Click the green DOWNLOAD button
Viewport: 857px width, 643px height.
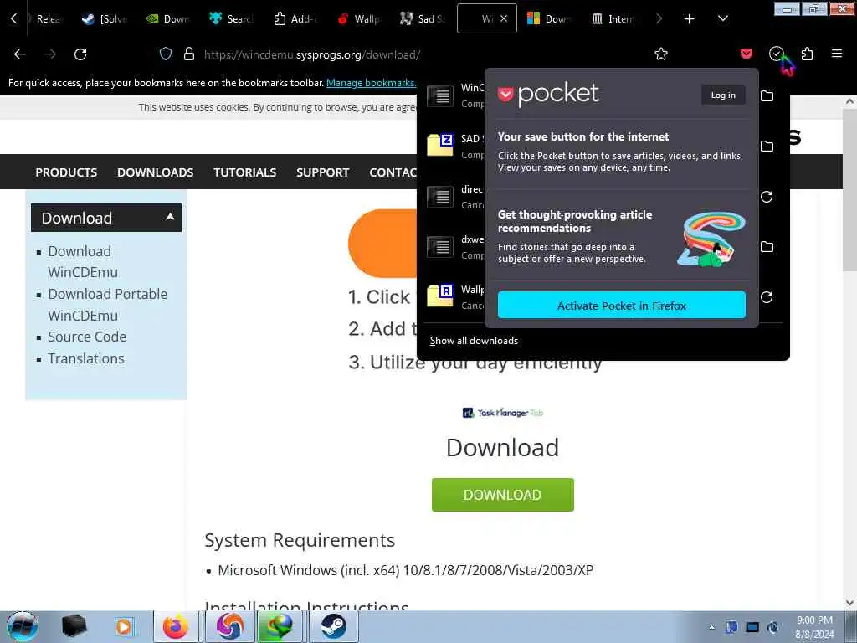click(502, 495)
